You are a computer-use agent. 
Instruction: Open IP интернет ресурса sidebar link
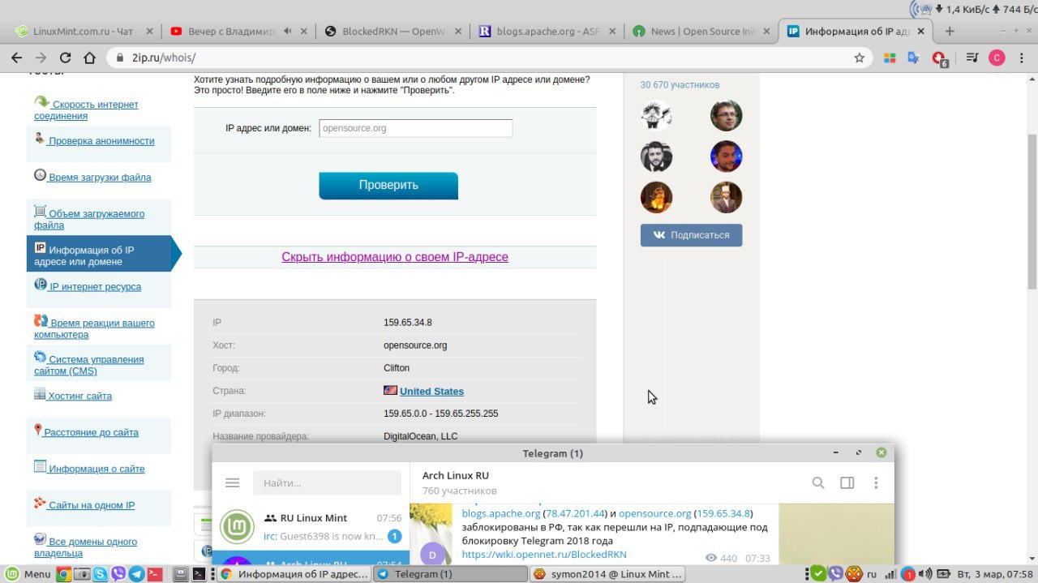coord(95,287)
